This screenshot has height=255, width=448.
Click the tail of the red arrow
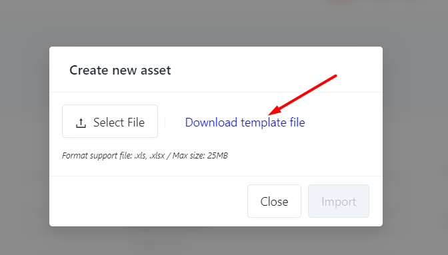[335, 76]
